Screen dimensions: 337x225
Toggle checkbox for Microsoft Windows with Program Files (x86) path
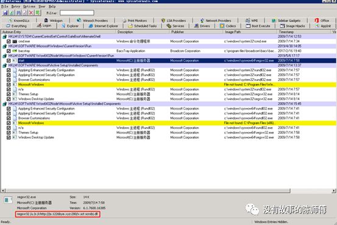9,123
